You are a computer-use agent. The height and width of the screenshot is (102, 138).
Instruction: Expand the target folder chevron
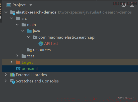[x=12, y=62]
